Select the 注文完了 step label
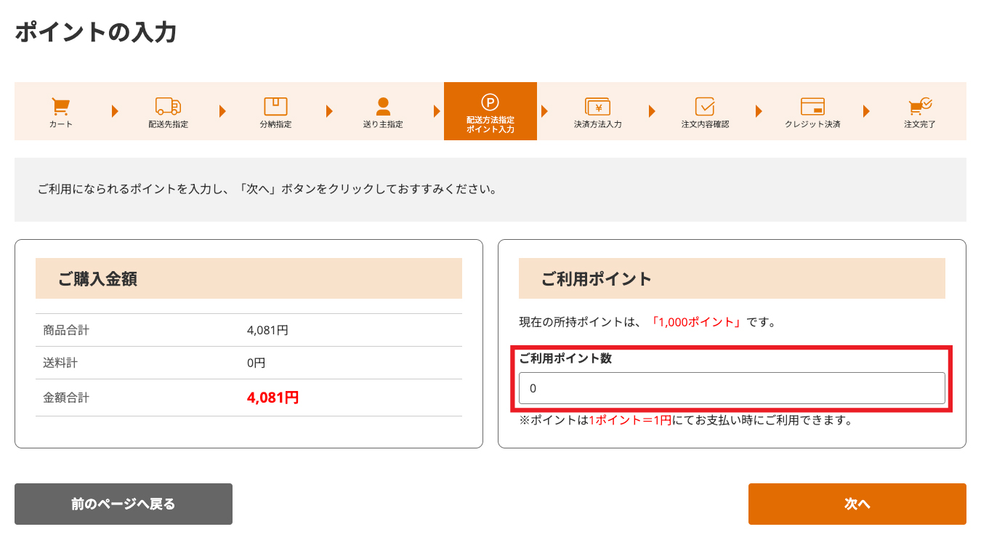 [x=920, y=124]
